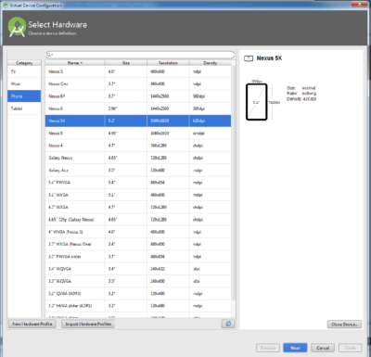Click the Android Studio logo in the header
The image size is (371, 357).
[17, 27]
